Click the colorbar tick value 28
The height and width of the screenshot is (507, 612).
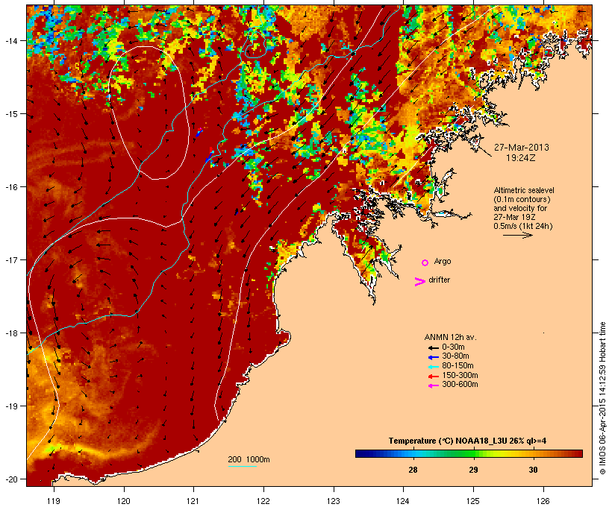[x=413, y=470]
